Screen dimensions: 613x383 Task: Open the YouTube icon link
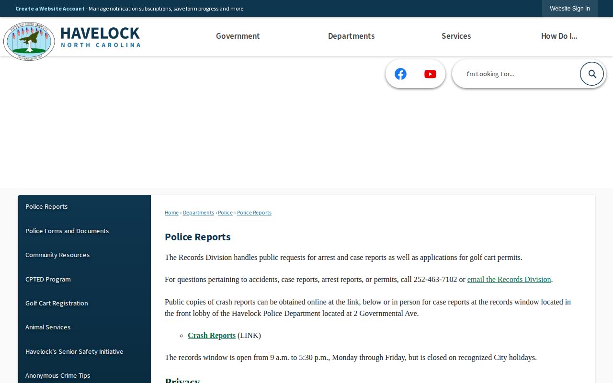click(430, 74)
